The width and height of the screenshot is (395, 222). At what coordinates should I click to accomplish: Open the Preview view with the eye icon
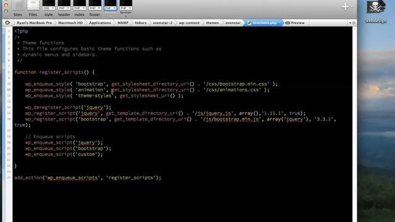pos(295,23)
